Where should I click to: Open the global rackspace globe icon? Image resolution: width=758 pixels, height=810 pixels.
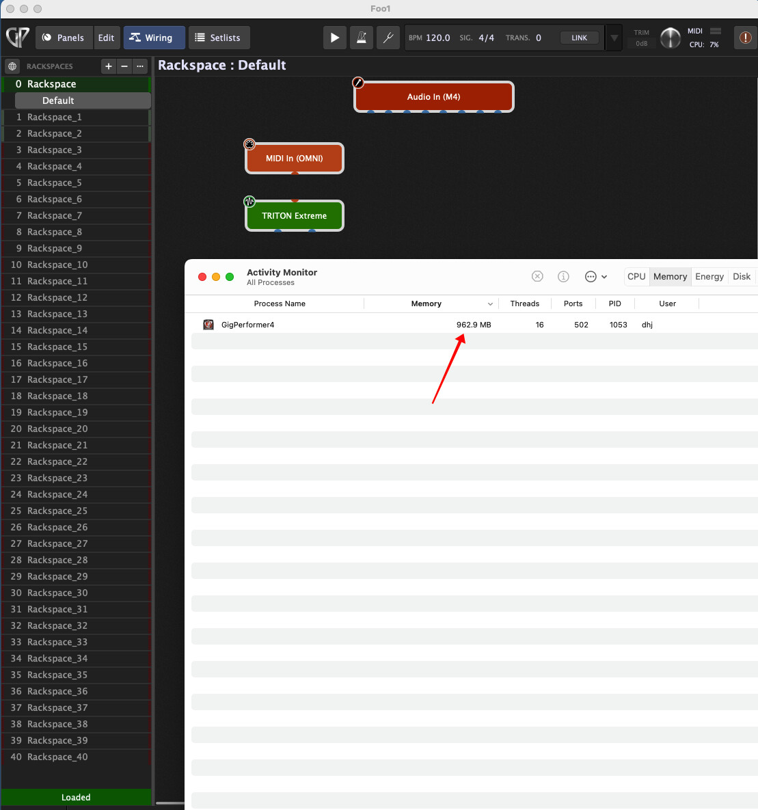pos(12,66)
